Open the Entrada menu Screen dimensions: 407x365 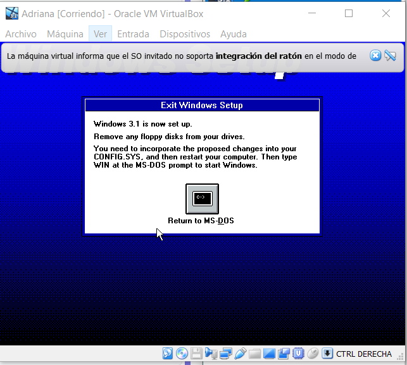pos(133,34)
